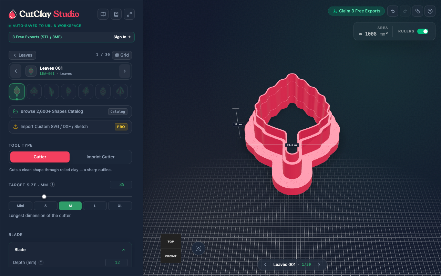Click the CutClay droplet logo
The image size is (441, 276).
click(x=13, y=14)
